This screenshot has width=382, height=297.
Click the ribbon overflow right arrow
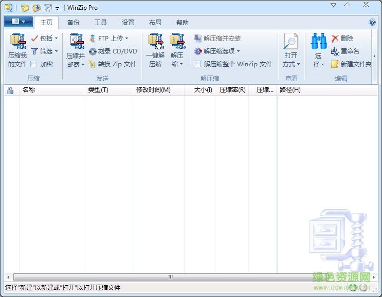[374, 56]
